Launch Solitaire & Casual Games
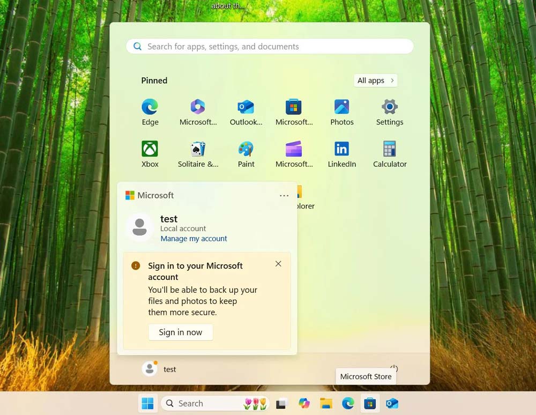The width and height of the screenshot is (536, 415). [197, 150]
